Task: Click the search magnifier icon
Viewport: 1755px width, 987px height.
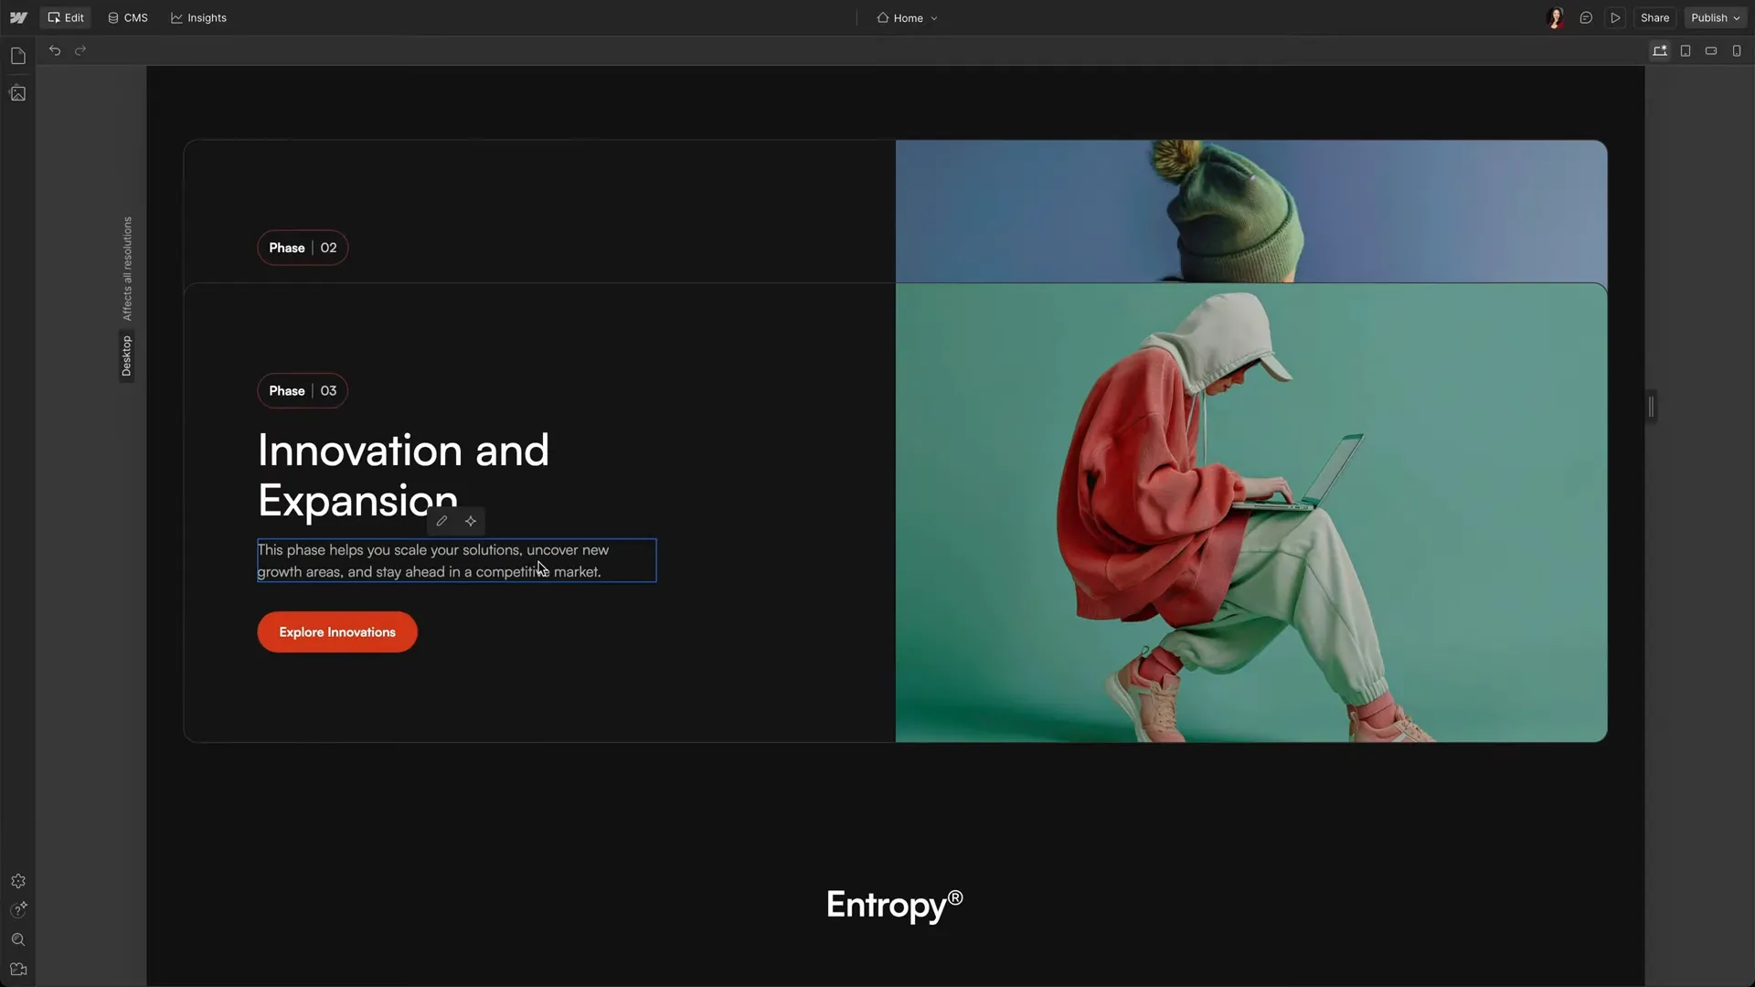Action: click(18, 939)
